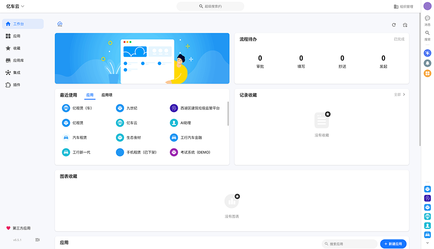This screenshot has height=249, width=434.
Task: Click the gray bell notification icon
Action: 427,63
